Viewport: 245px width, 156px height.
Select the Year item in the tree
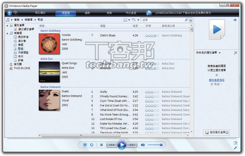(18, 56)
